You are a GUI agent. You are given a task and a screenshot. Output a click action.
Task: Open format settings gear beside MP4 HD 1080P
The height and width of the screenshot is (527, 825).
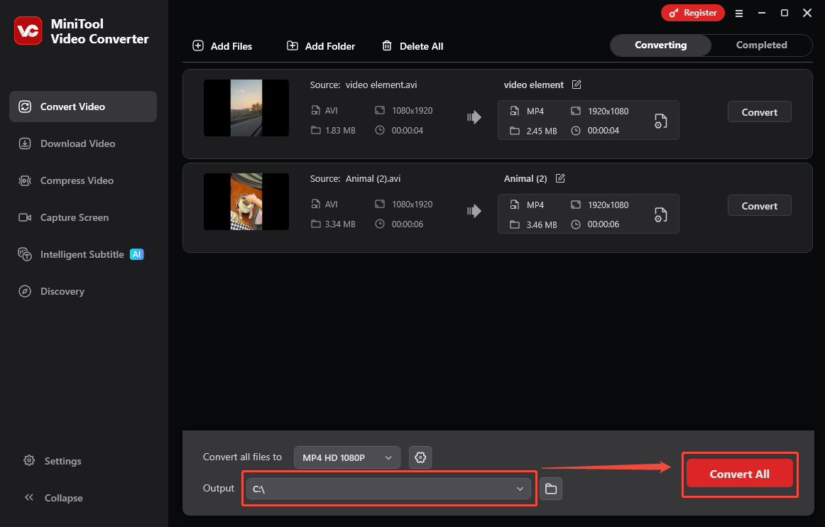point(420,457)
